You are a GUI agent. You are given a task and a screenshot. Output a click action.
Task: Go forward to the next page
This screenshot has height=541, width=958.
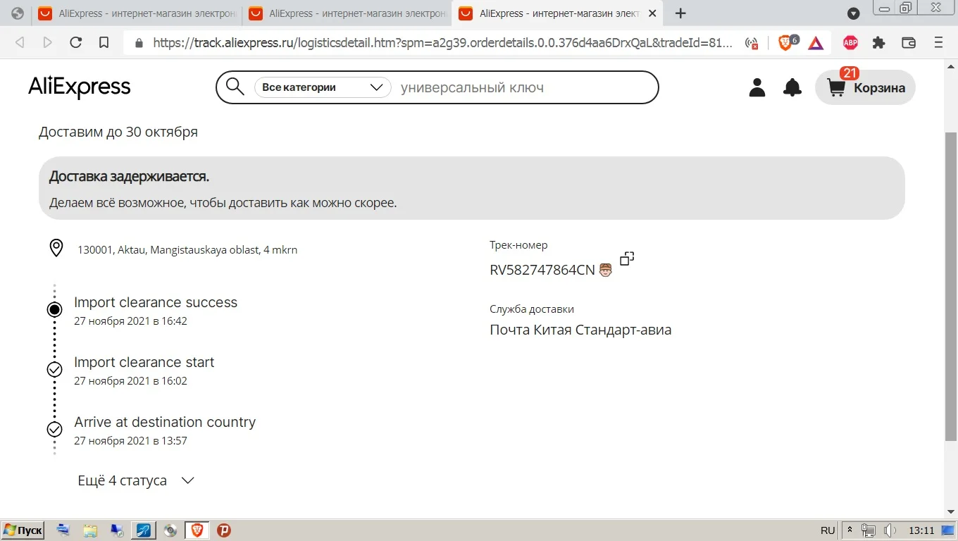point(47,43)
